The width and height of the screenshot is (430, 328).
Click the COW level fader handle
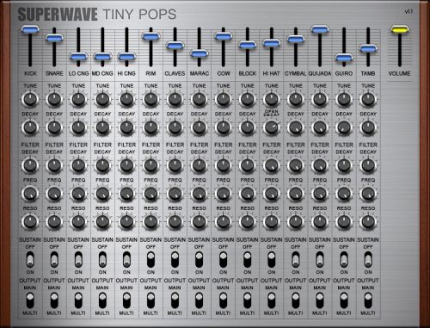coord(223,36)
